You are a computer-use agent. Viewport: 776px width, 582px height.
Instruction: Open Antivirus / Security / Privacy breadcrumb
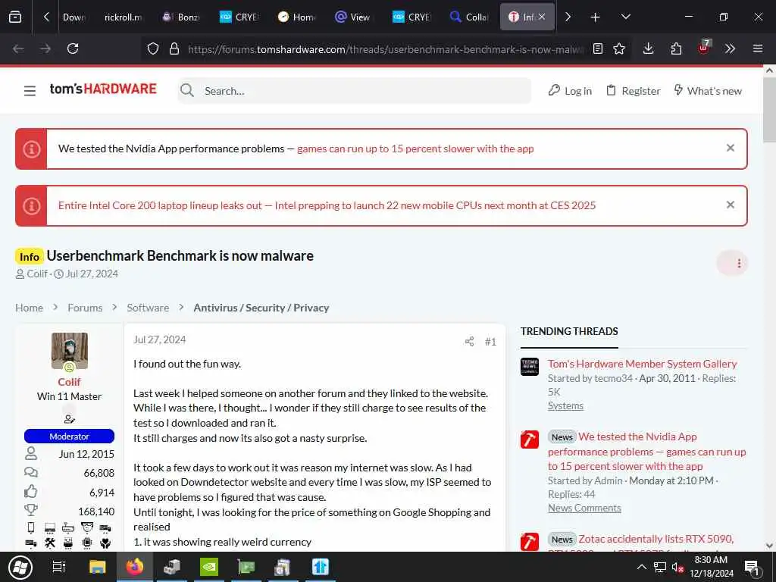point(261,308)
